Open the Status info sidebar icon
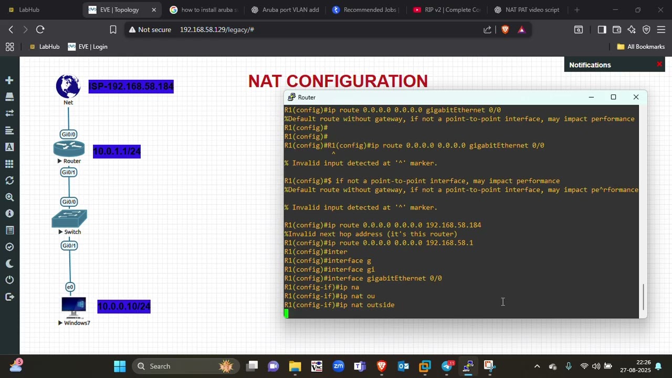The height and width of the screenshot is (378, 672). (x=9, y=214)
